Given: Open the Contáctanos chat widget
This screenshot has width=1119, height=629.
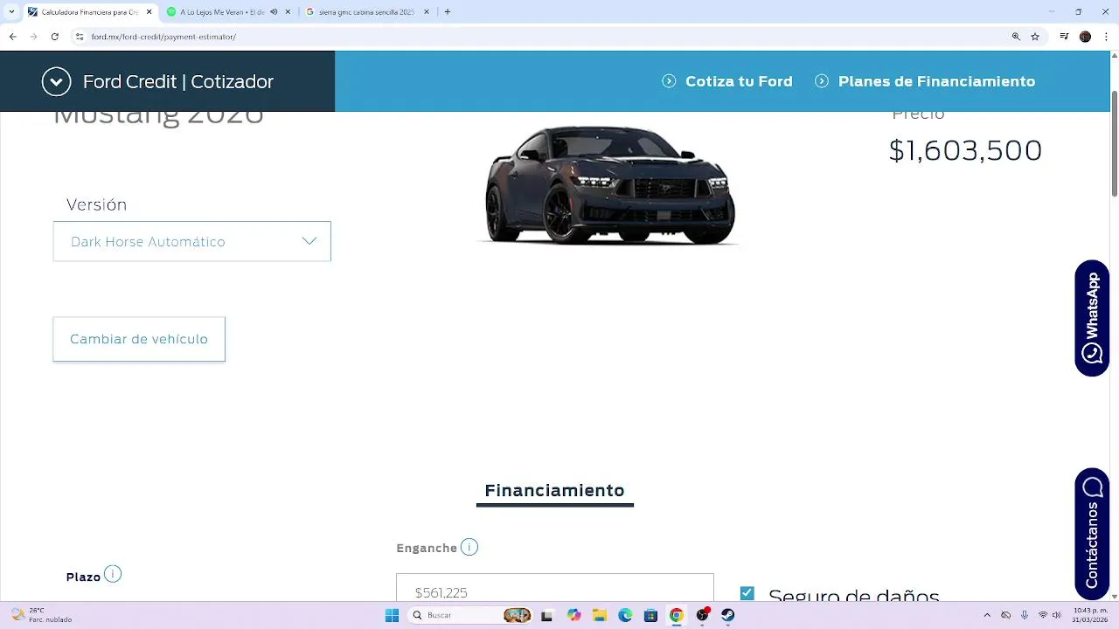Looking at the screenshot, I should click(x=1092, y=534).
